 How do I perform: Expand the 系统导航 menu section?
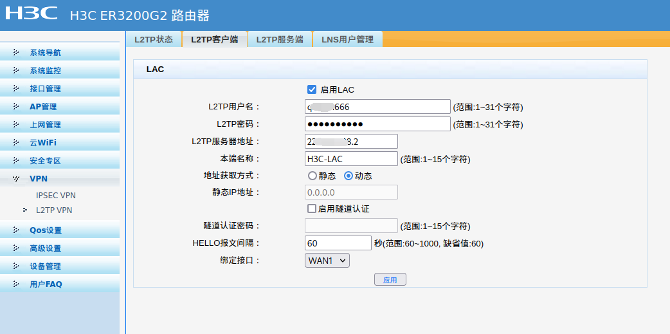(60, 53)
